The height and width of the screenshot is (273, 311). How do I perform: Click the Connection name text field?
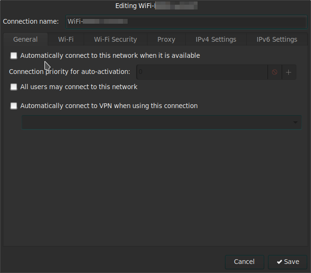(186, 21)
